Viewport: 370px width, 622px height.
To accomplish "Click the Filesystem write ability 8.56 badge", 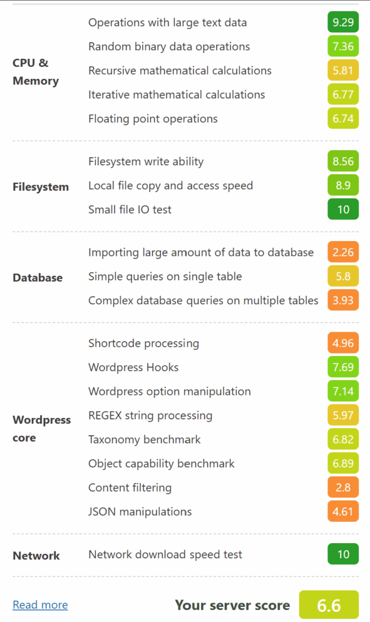I will pyautogui.click(x=343, y=161).
